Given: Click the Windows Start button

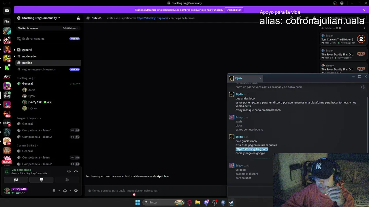Looking at the screenshot, I should coord(138,202).
